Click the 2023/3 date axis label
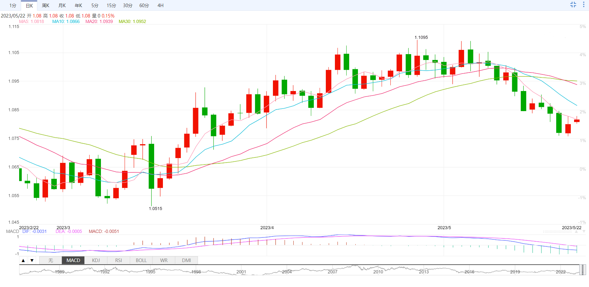Image resolution: width=589 pixels, height=287 pixels. tap(63, 228)
